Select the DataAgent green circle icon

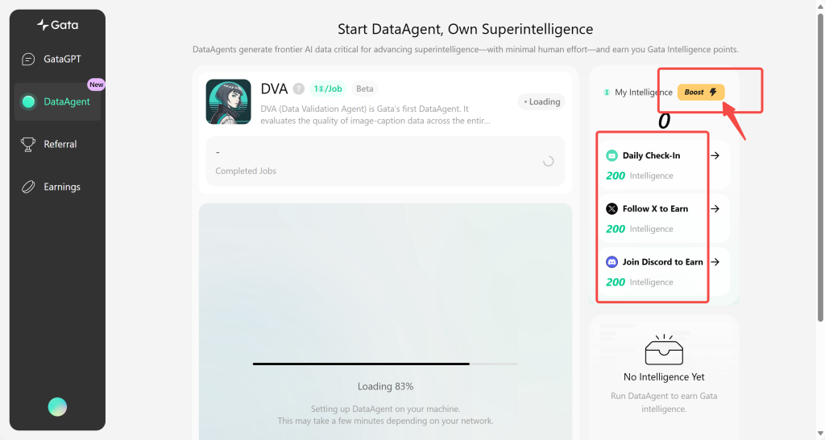[x=28, y=102]
